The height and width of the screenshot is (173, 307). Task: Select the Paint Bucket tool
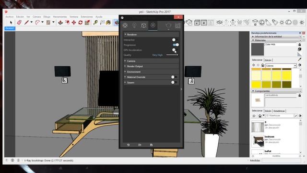(x=108, y=23)
